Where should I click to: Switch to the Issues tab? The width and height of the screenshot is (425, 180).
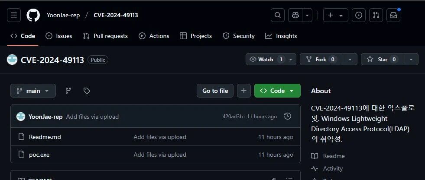pos(59,36)
